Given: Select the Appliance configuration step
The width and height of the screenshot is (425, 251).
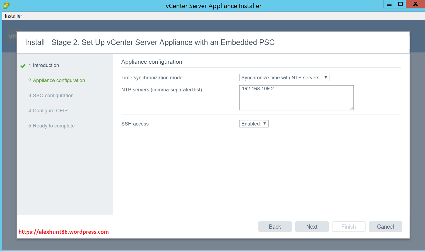Looking at the screenshot, I should click(57, 80).
